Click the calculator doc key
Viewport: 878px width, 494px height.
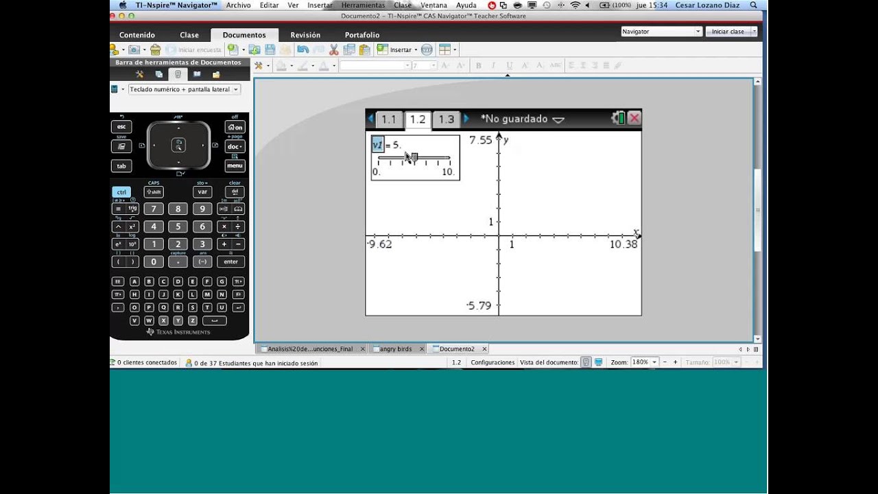click(x=235, y=146)
